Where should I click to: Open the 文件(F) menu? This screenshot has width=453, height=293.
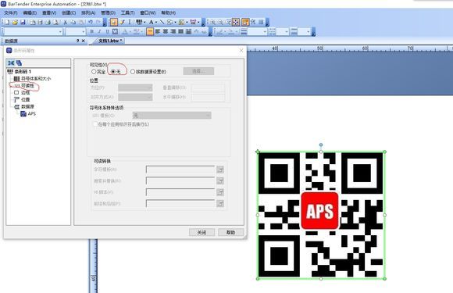[11, 13]
